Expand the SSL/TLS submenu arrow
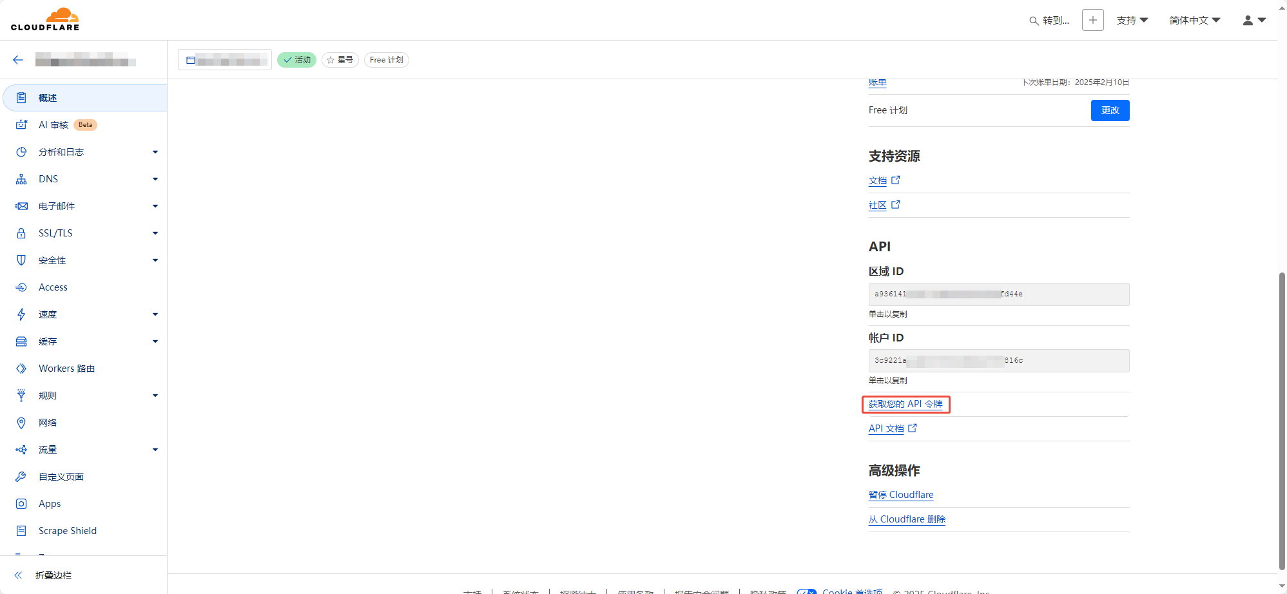Viewport: 1287px width, 594px height. tap(155, 233)
